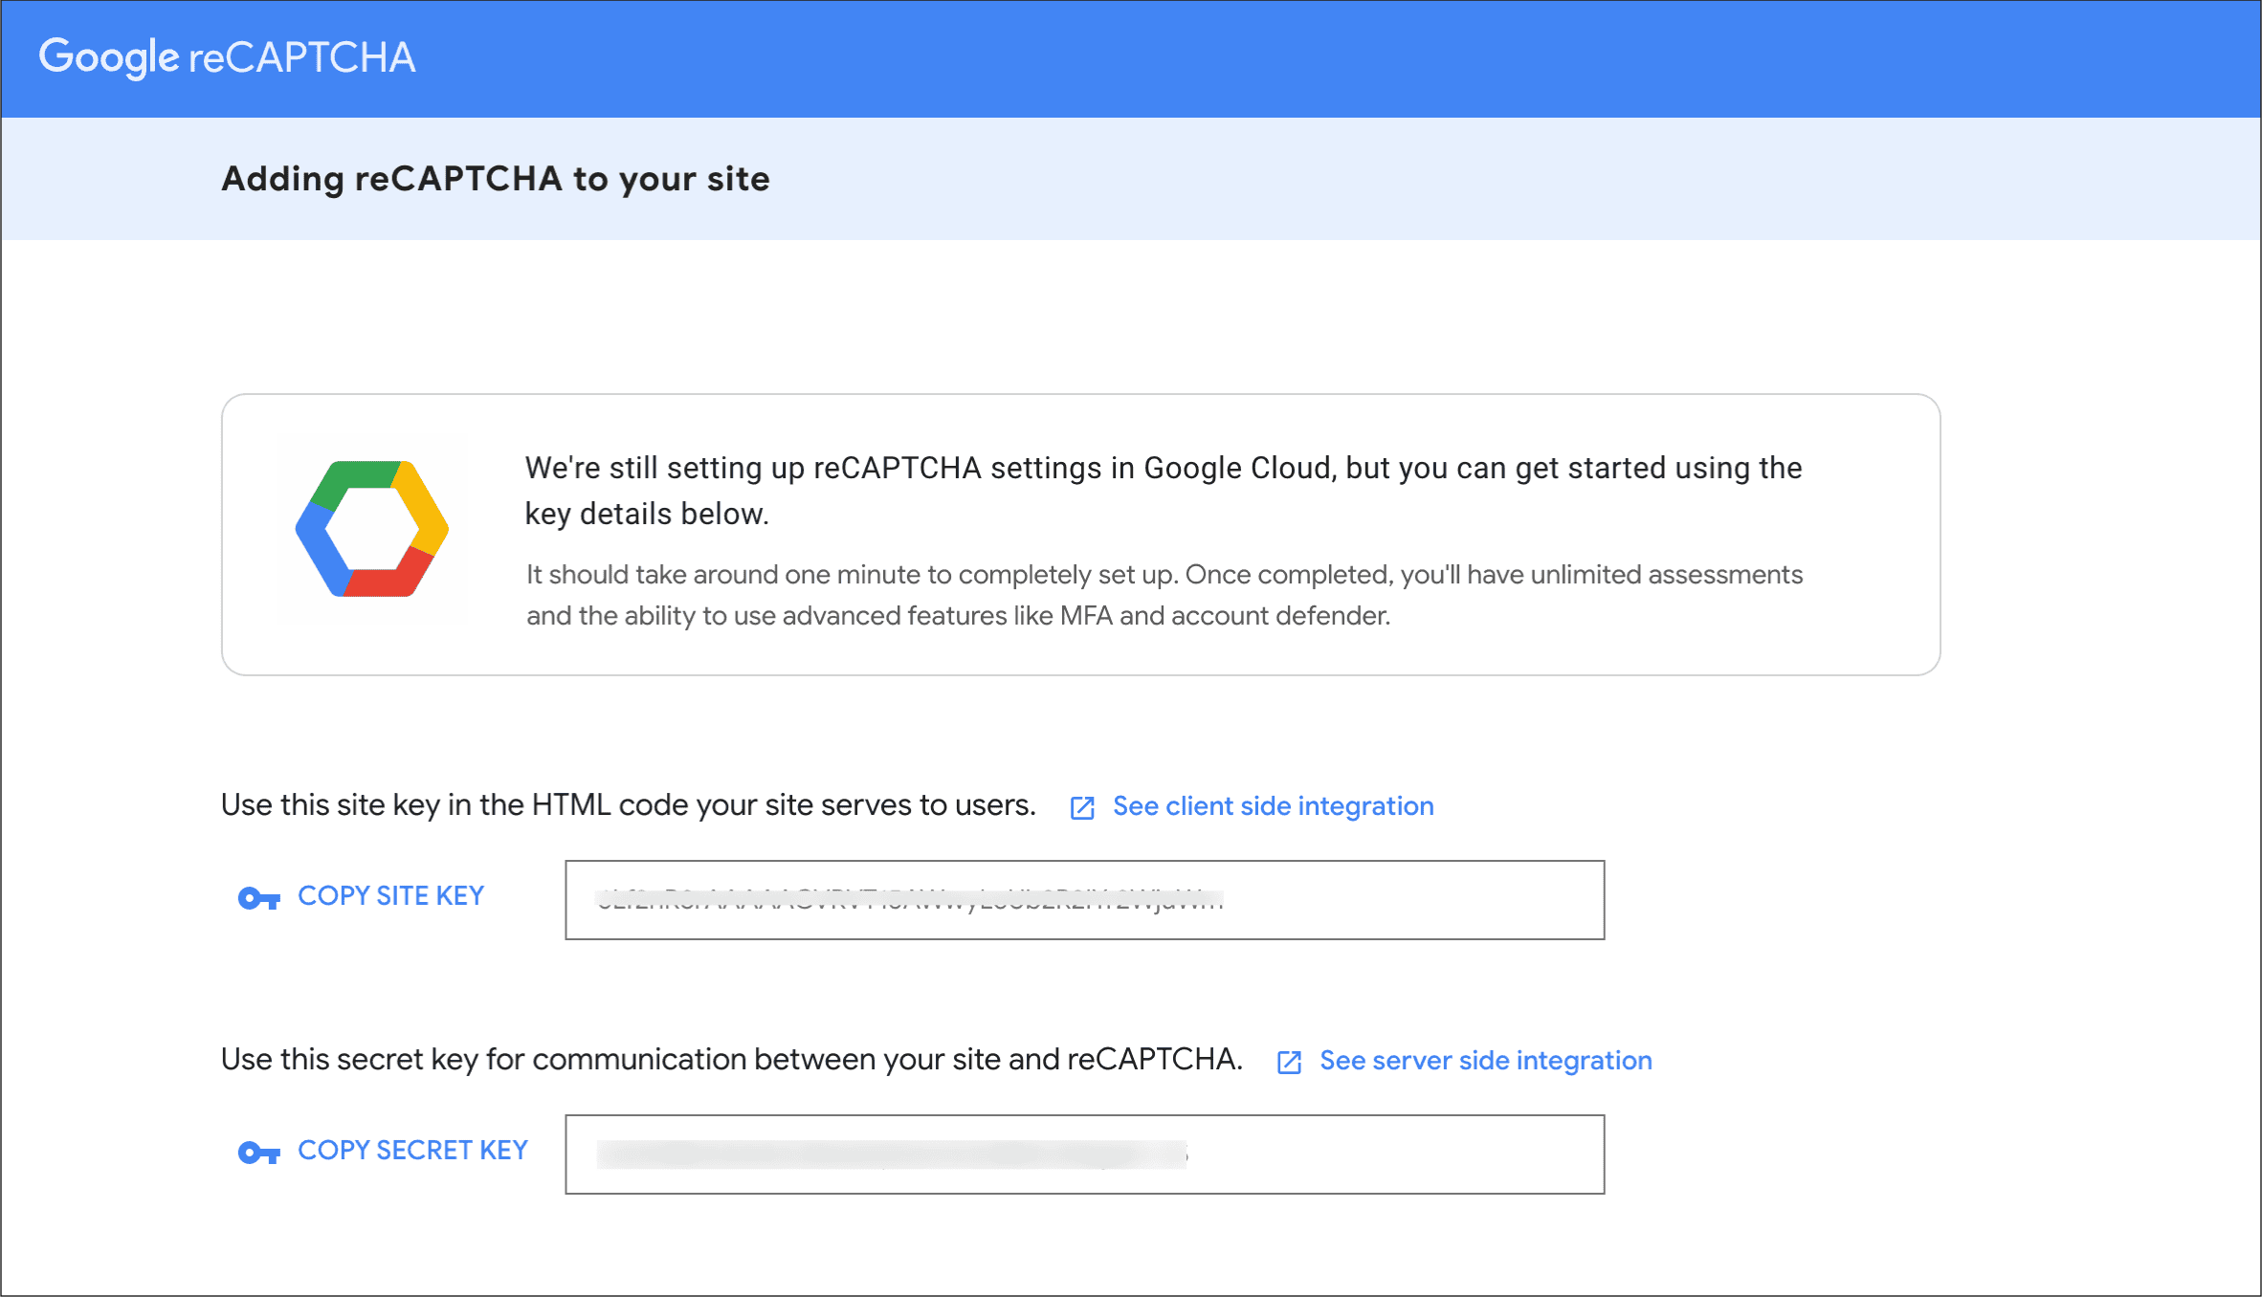Viewport: 2262px width, 1297px height.
Task: Click the reCAPTCHA word in blue header
Action: [302, 57]
